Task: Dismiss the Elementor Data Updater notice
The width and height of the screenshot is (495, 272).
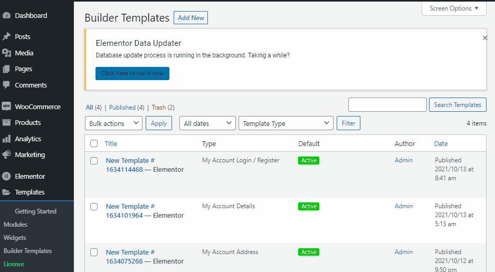Action: click(485, 38)
